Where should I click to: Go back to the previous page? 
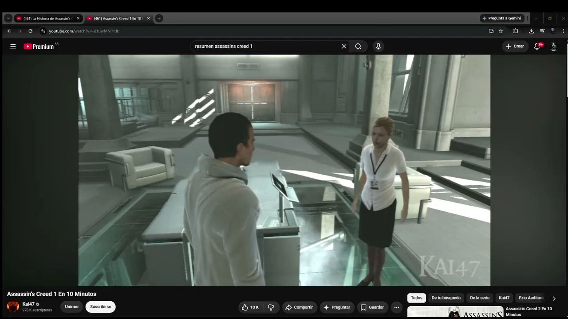(9, 31)
